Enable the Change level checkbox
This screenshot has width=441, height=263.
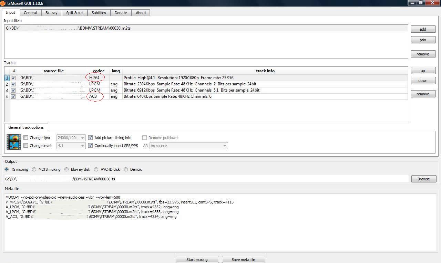[x=26, y=146]
